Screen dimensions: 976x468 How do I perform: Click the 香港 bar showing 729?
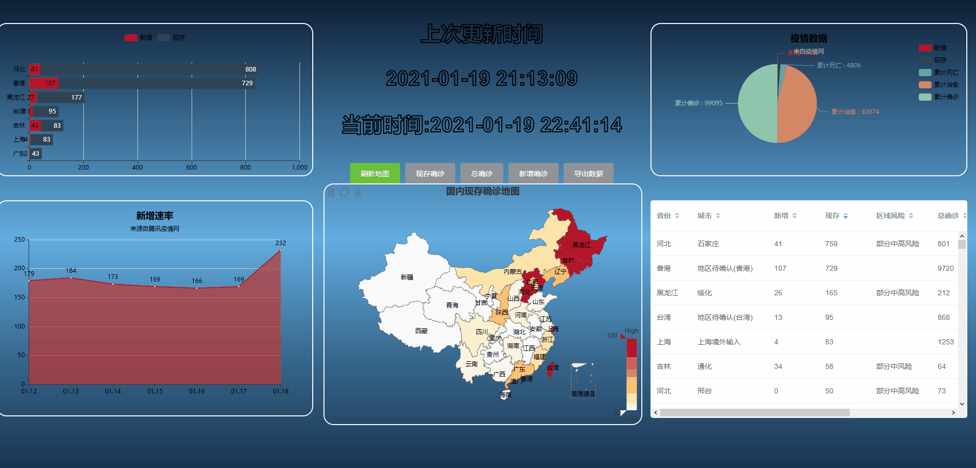(x=157, y=83)
